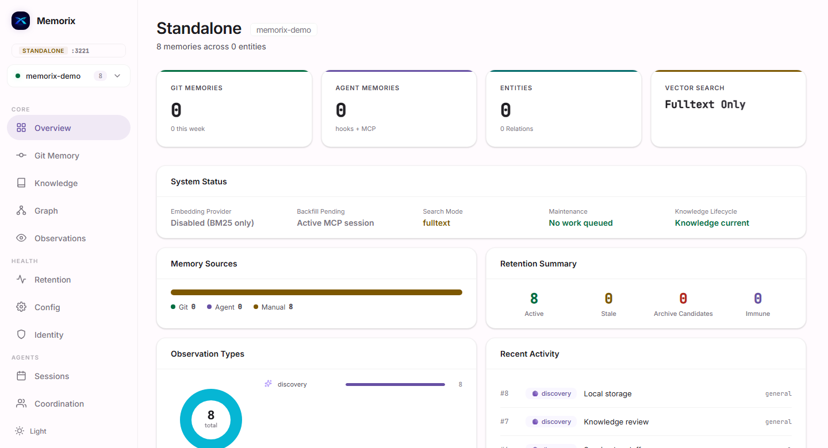Click the Overview grid icon

click(x=21, y=128)
